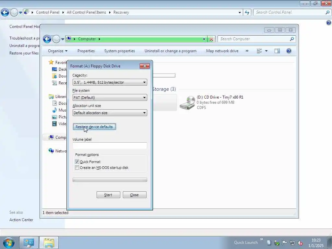This screenshot has width=332, height=249.
Task: Click the Libraries icon in navigation pane
Action: click(x=51, y=97)
